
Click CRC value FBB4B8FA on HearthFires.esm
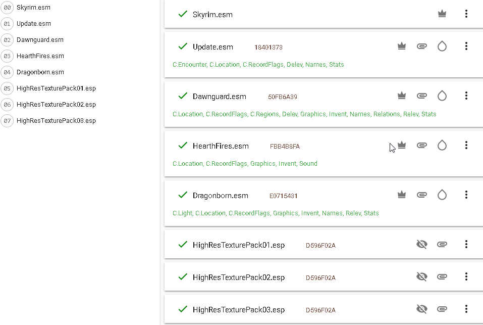point(285,147)
